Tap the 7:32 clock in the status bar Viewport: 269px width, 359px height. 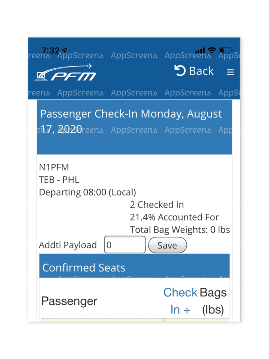[x=50, y=49]
